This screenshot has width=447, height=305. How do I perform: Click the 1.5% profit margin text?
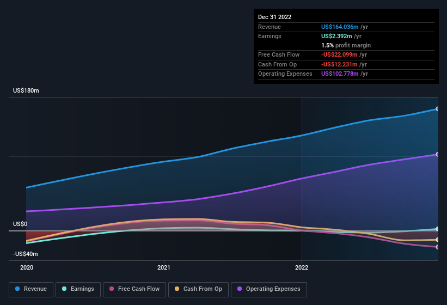click(346, 45)
